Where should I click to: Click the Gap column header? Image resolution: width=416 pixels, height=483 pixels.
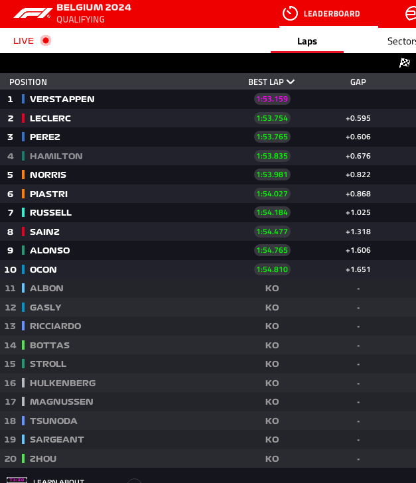[358, 82]
